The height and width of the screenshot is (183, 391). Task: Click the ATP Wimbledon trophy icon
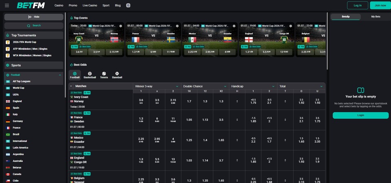[x=8, y=49]
